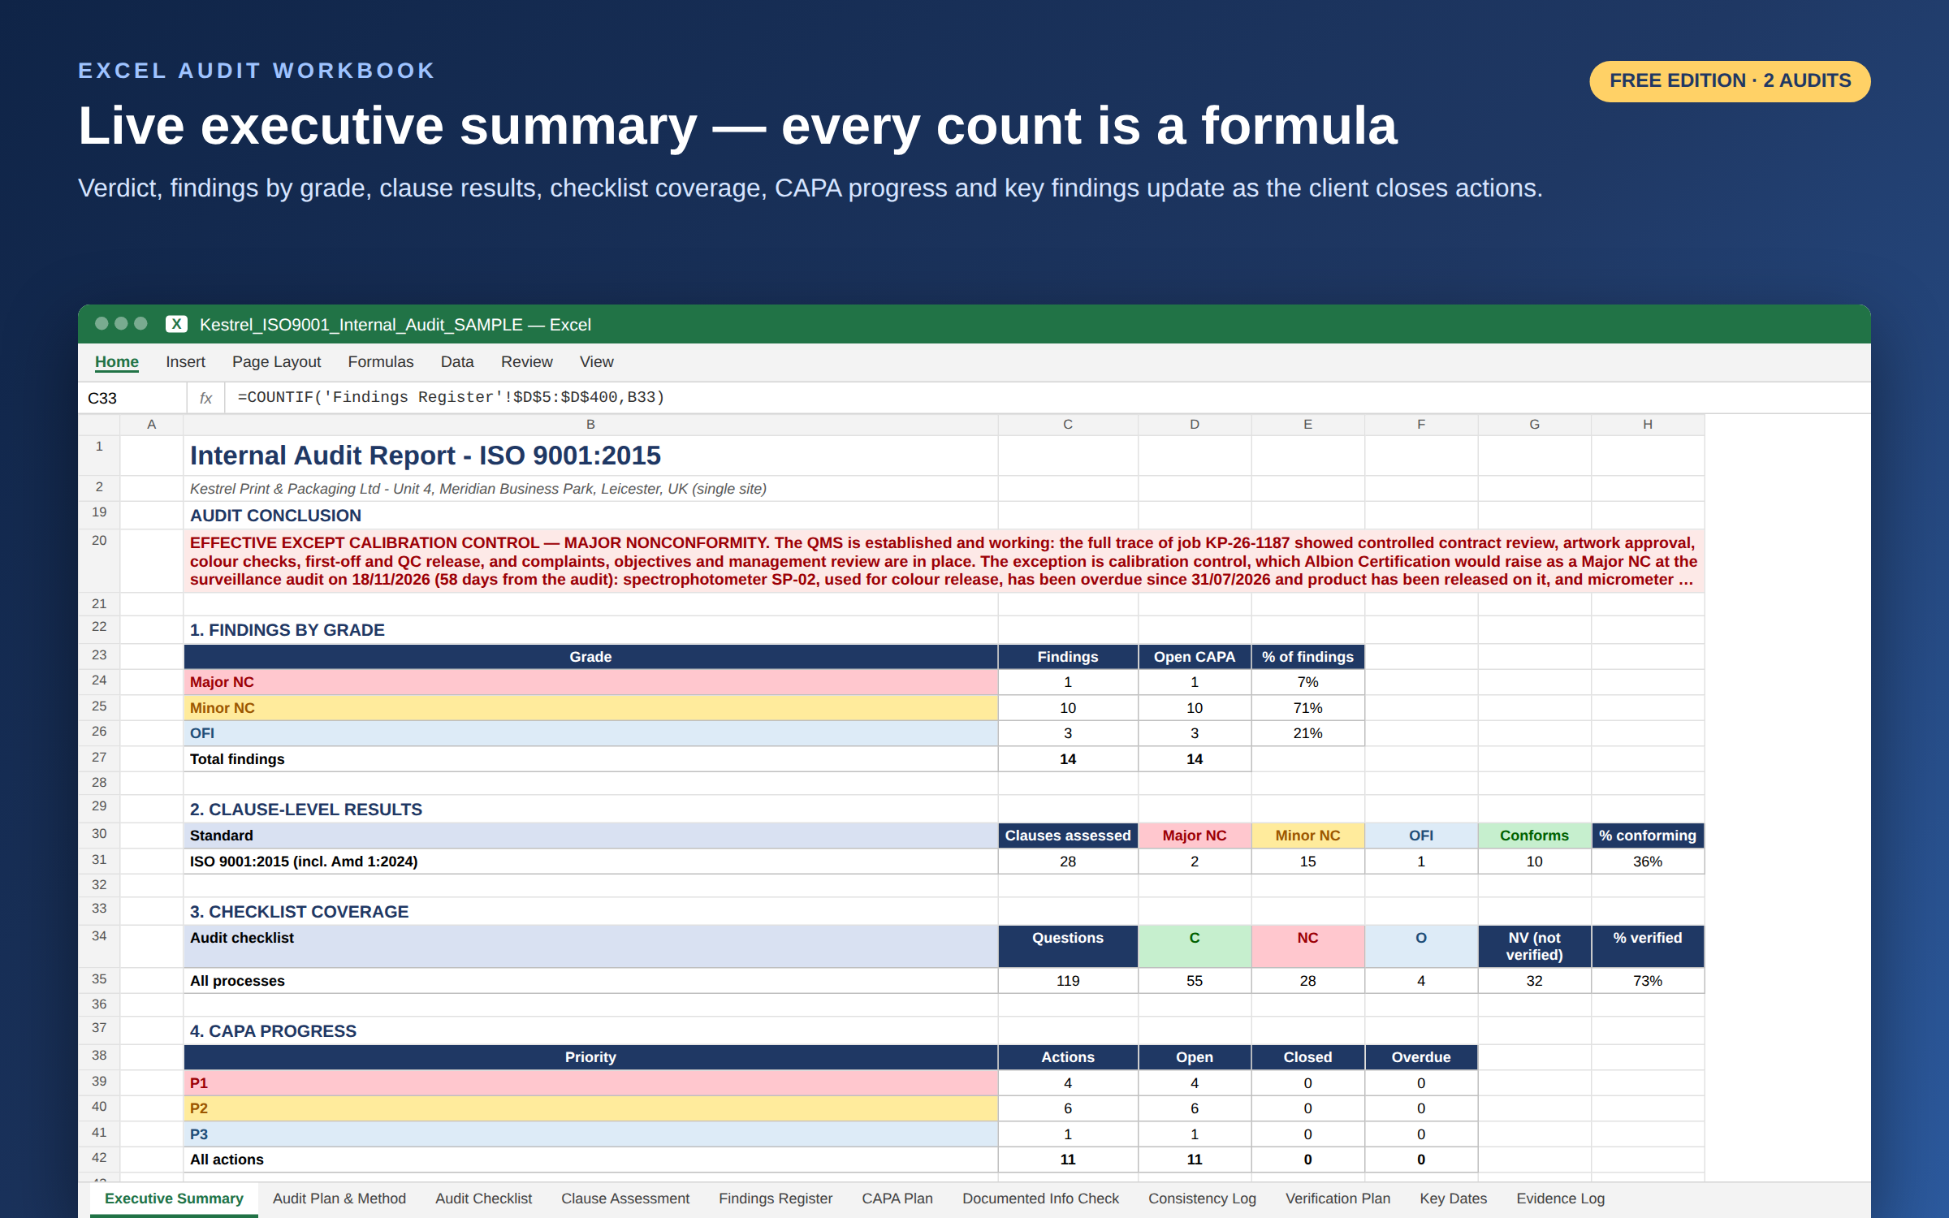Image resolution: width=1949 pixels, height=1218 pixels.
Task: Open the Verification Plan sheet tab
Action: (1338, 1199)
